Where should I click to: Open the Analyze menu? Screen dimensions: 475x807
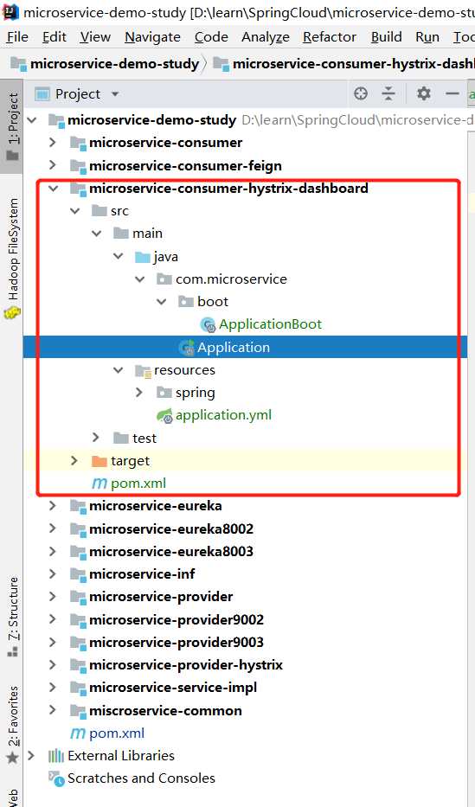(266, 37)
